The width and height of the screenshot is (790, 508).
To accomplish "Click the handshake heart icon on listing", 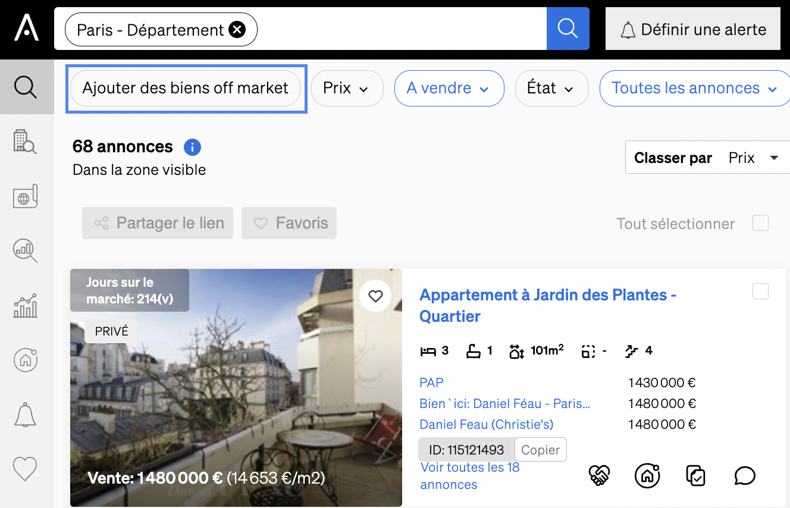I will coord(600,475).
